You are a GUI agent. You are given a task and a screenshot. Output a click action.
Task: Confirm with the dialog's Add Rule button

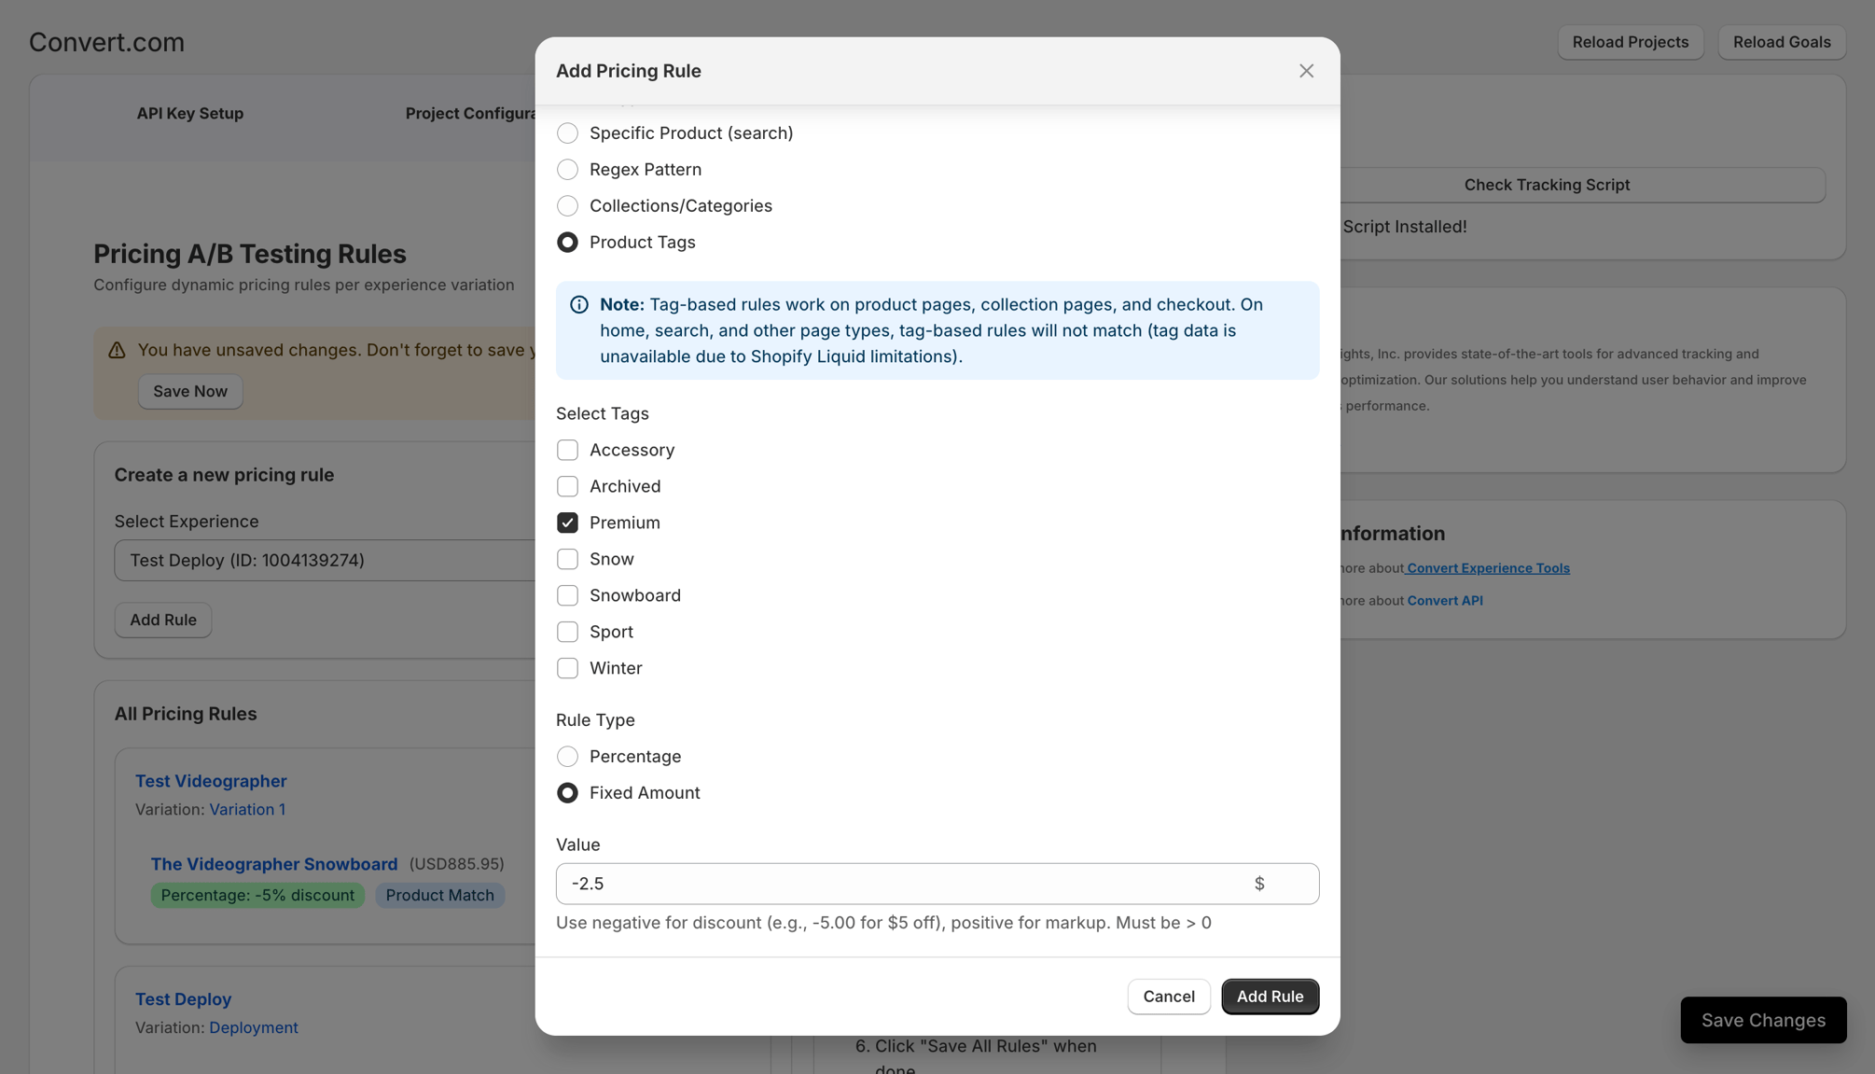[x=1271, y=997]
